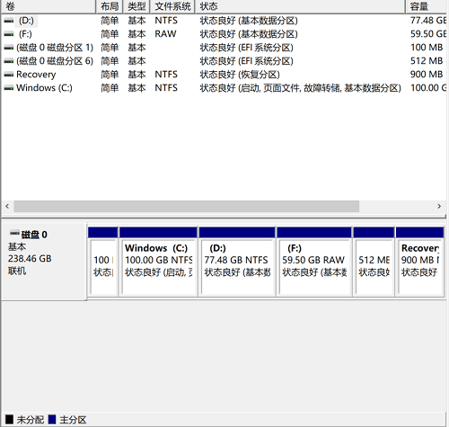
Task: Sort by the 布局 column header
Action: coord(110,6)
